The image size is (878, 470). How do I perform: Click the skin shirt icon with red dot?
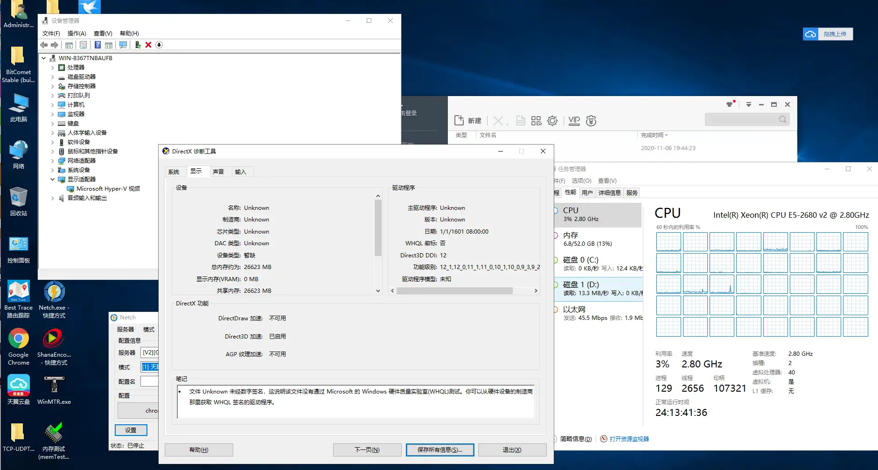731,104
